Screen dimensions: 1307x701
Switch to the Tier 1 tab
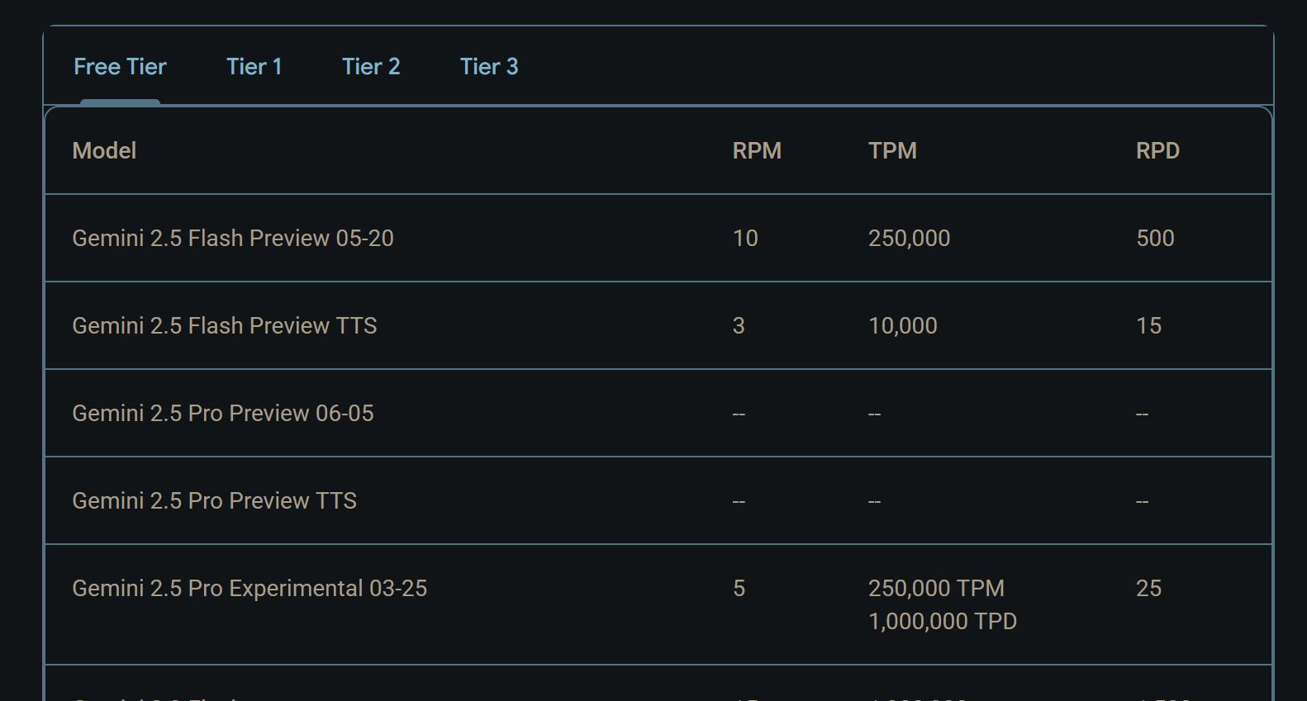(x=254, y=67)
